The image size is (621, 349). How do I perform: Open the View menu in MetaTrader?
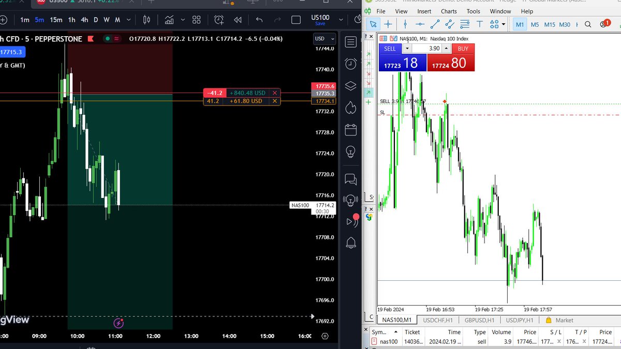(x=401, y=11)
